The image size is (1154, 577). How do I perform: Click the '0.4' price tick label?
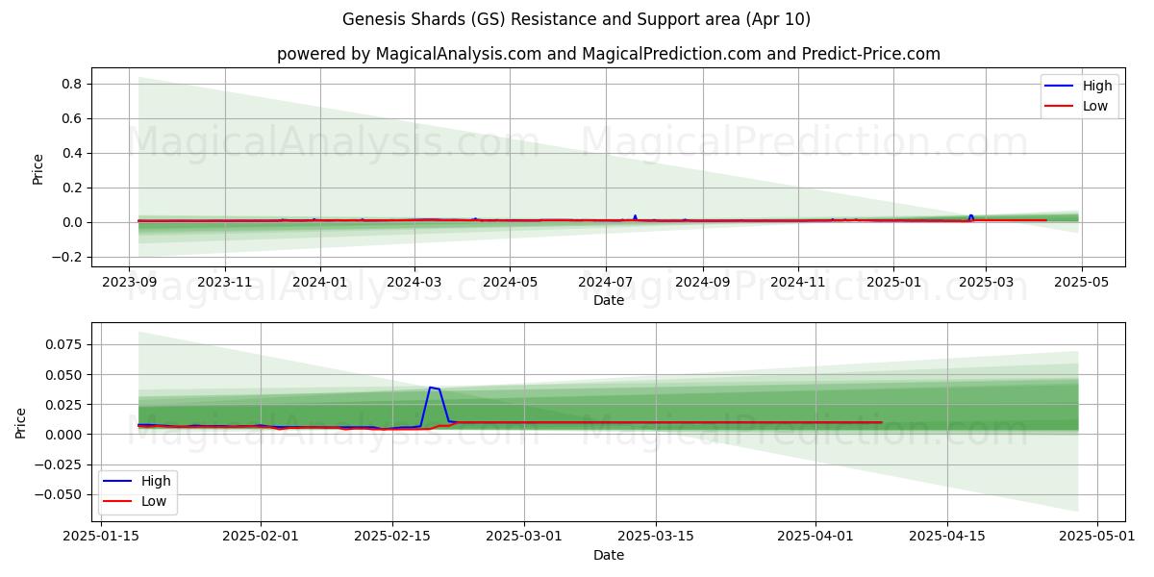click(x=74, y=154)
